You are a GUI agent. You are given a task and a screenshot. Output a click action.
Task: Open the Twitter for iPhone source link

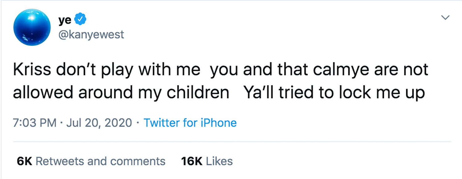point(190,123)
